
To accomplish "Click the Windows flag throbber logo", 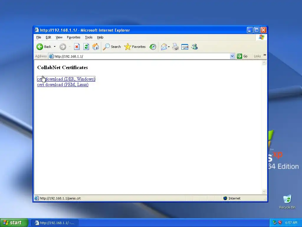I will [261, 37].
